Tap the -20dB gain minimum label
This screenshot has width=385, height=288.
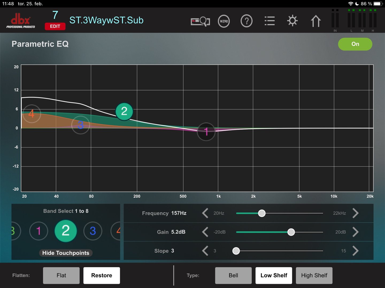click(x=220, y=232)
